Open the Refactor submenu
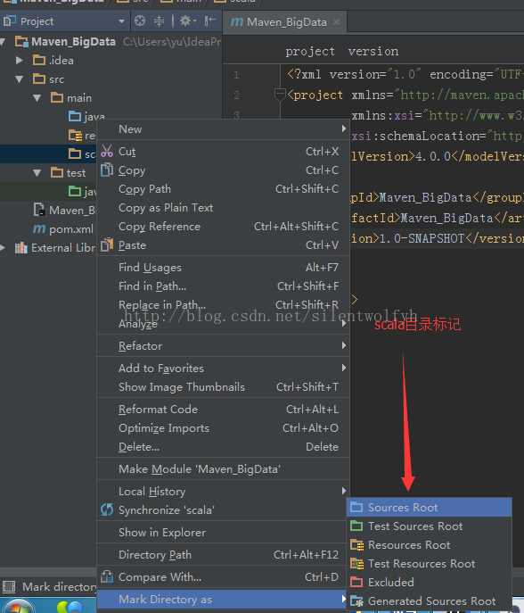Image resolution: width=524 pixels, height=613 pixels. click(224, 346)
